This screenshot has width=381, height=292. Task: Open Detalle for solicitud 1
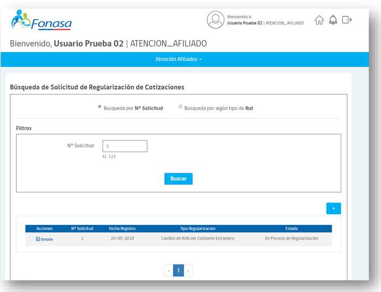(x=45, y=239)
